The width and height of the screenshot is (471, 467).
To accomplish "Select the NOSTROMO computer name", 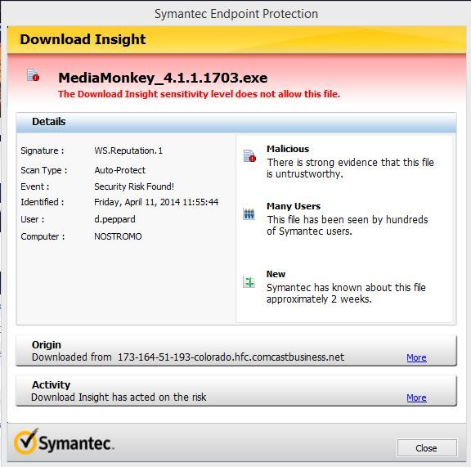I will (x=118, y=236).
